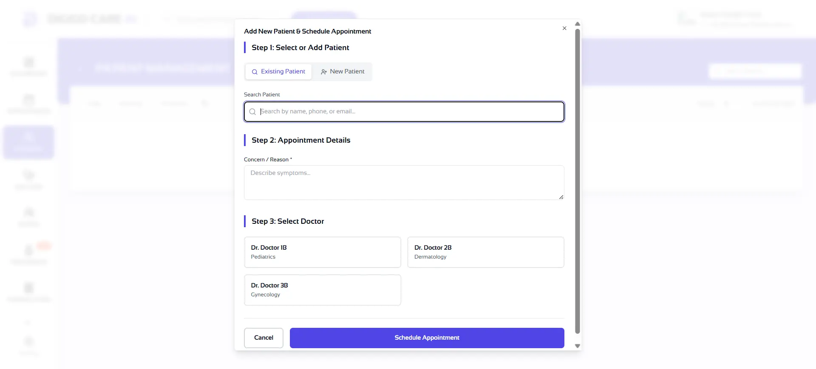Click the highlighted active item in blurred sidebar

[29, 142]
